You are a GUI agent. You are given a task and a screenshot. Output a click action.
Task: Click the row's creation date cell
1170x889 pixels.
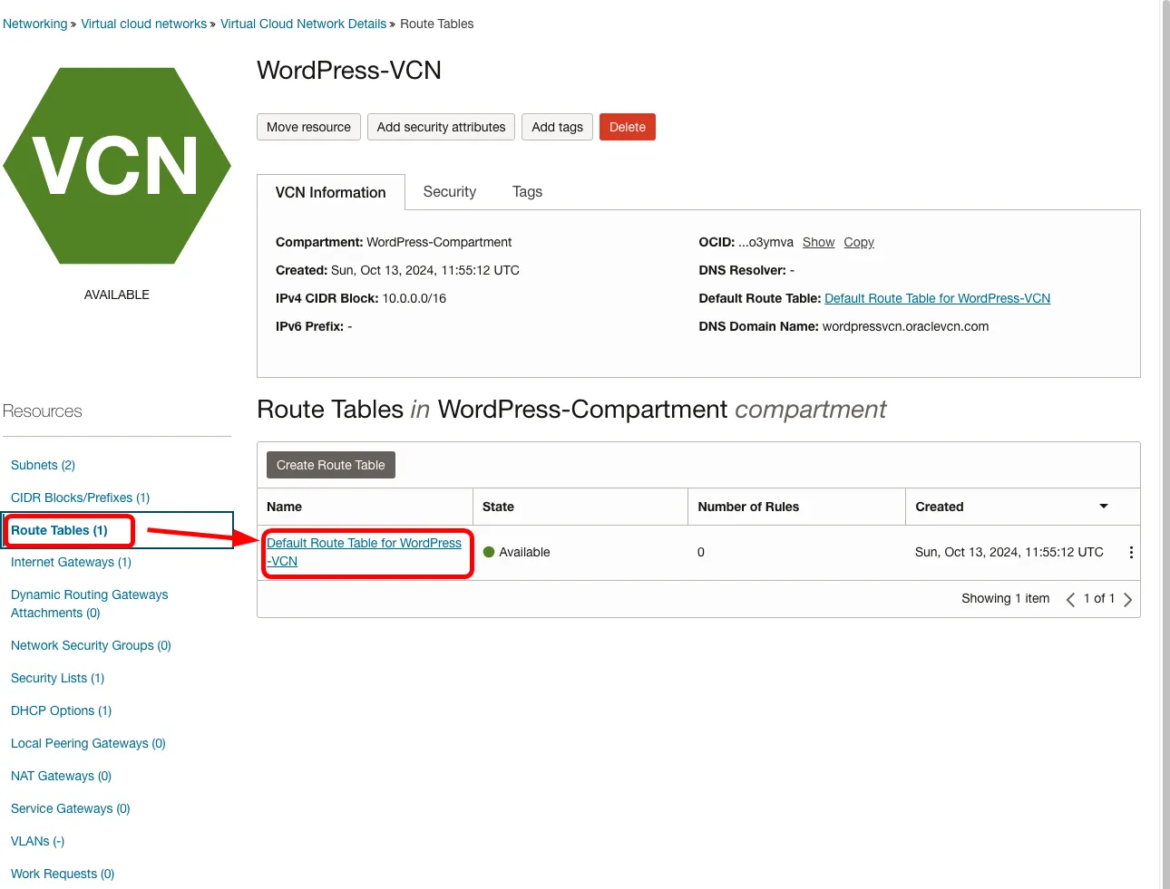1009,552
